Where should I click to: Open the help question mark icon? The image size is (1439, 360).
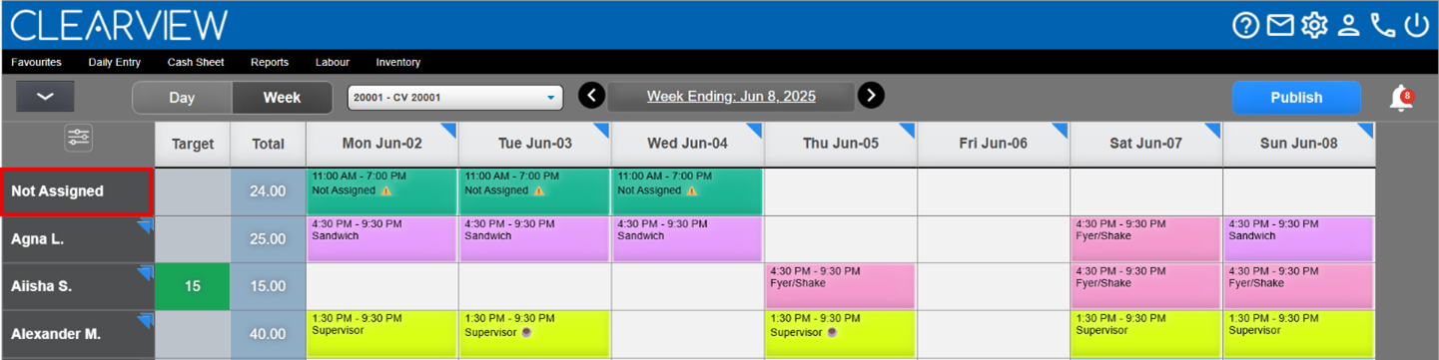coord(1245,25)
